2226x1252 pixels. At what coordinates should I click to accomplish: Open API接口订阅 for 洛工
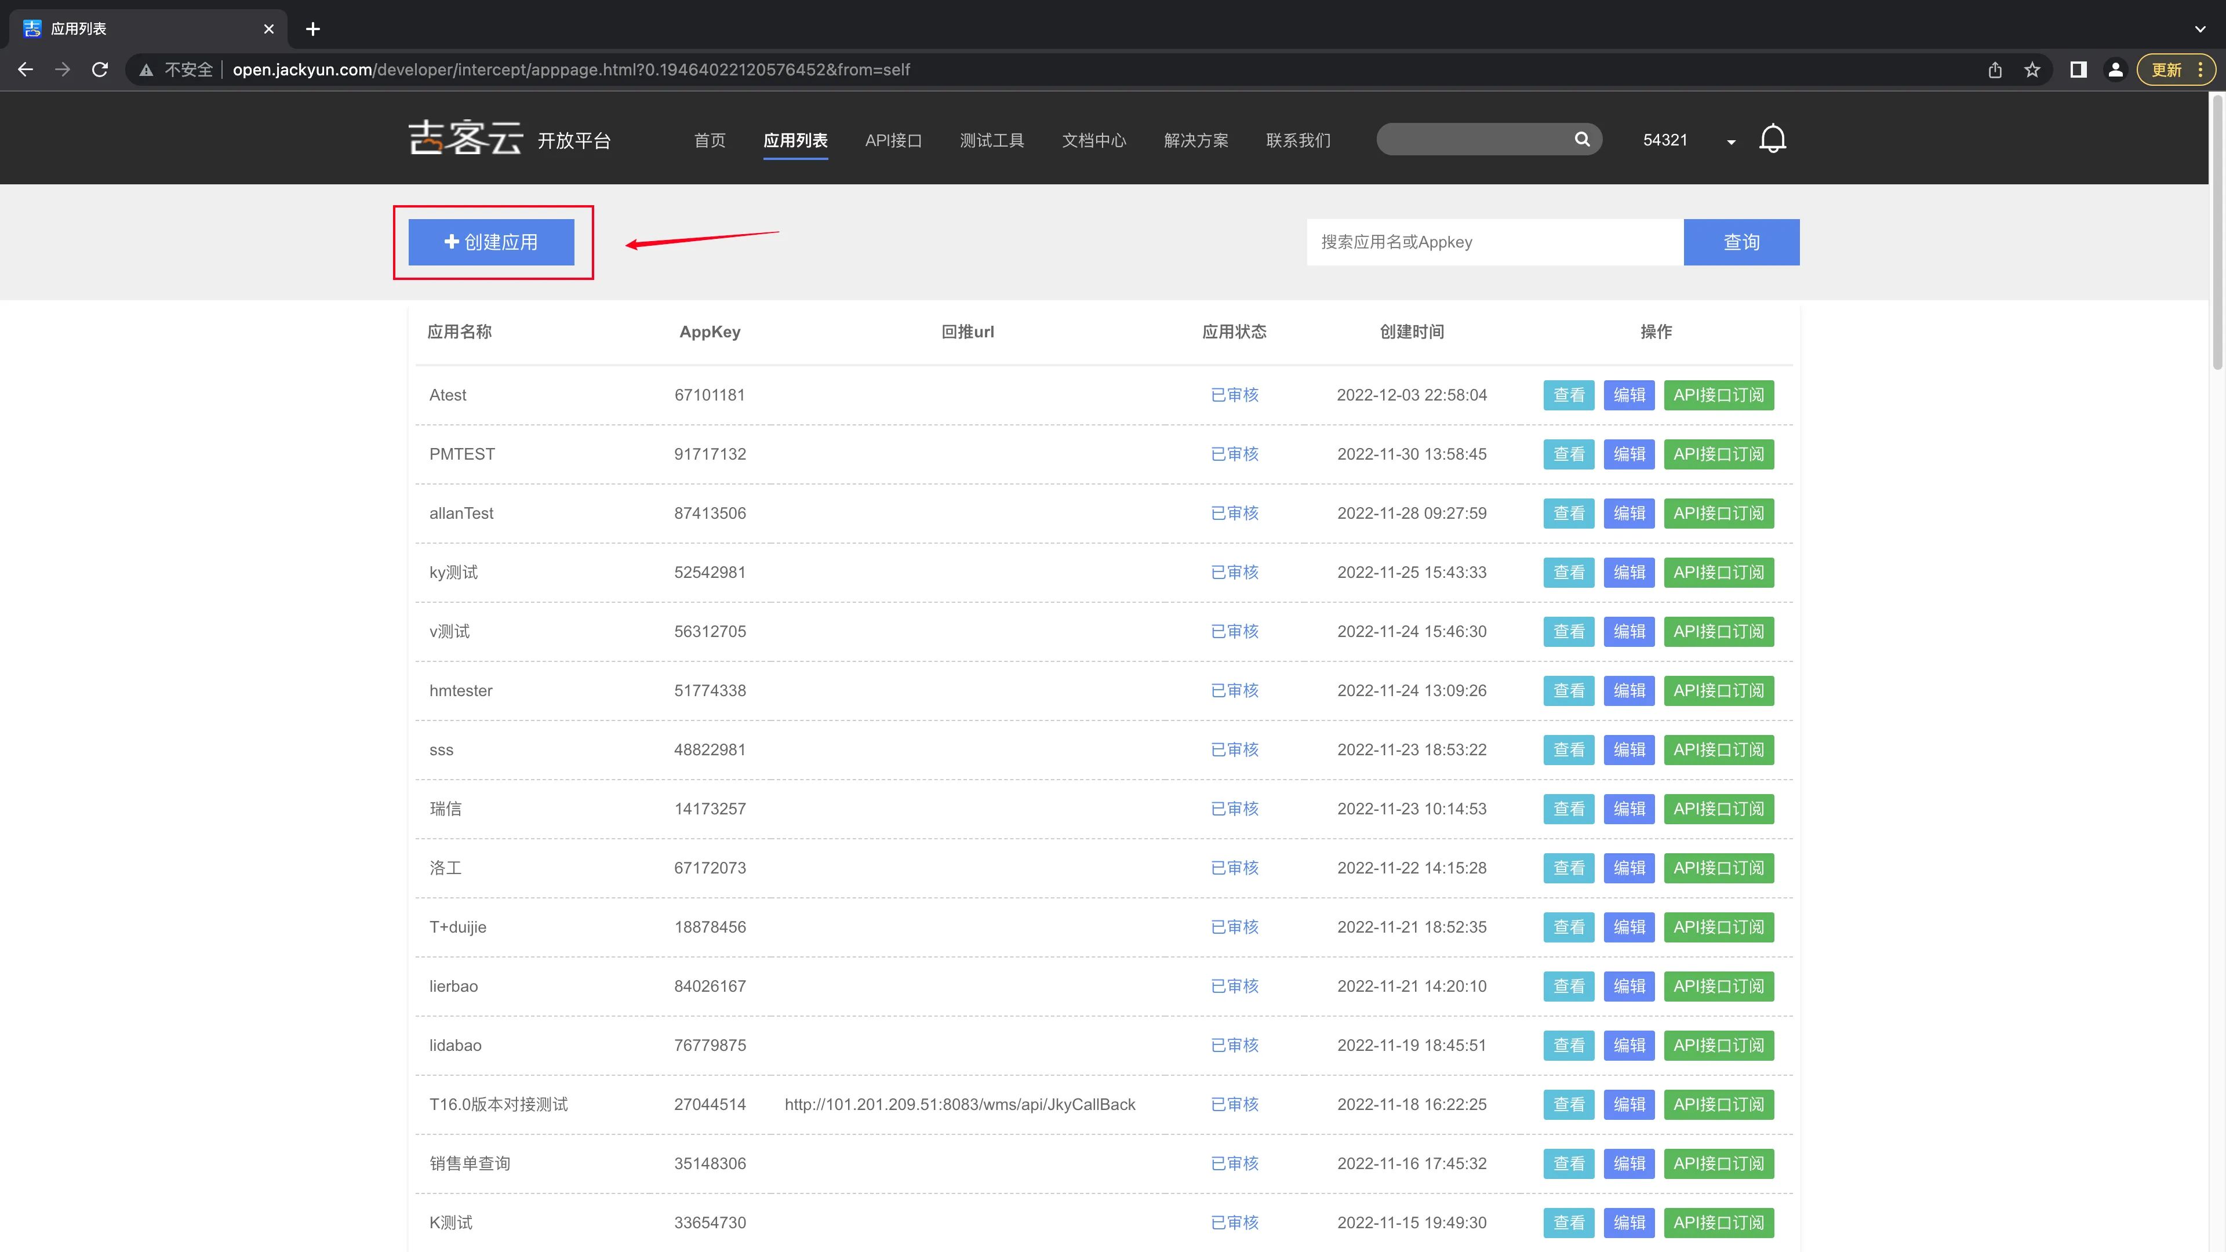tap(1719, 868)
